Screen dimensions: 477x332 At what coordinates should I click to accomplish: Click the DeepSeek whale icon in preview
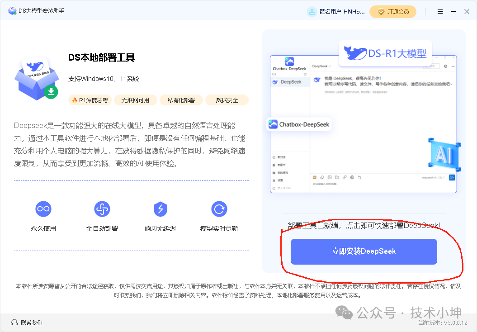pos(275,82)
